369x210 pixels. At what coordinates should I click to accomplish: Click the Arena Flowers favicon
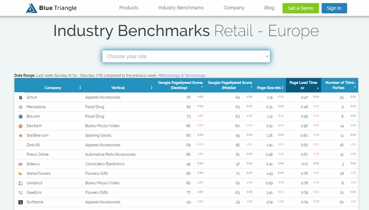tap(20, 174)
